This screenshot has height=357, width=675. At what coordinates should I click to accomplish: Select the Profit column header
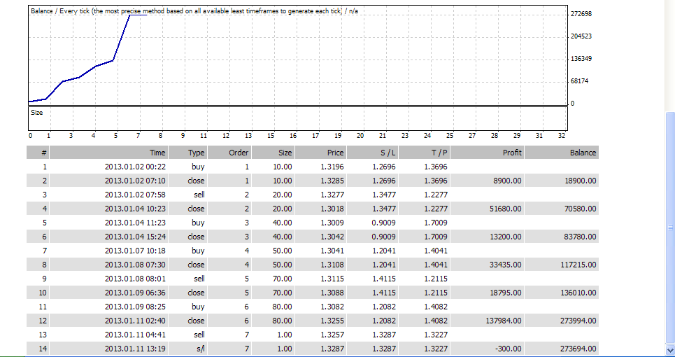click(512, 153)
